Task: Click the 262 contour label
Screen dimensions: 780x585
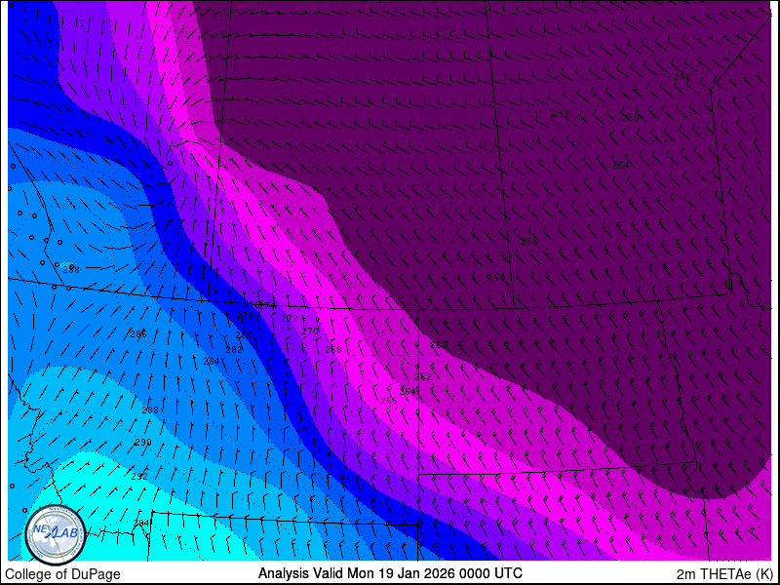Action: (x=423, y=377)
